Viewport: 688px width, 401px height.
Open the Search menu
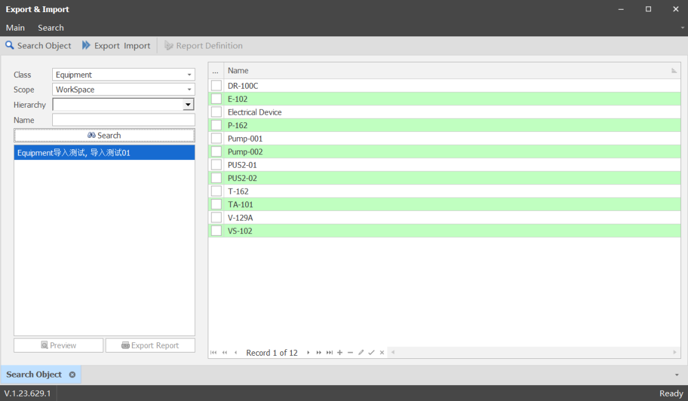coord(51,27)
